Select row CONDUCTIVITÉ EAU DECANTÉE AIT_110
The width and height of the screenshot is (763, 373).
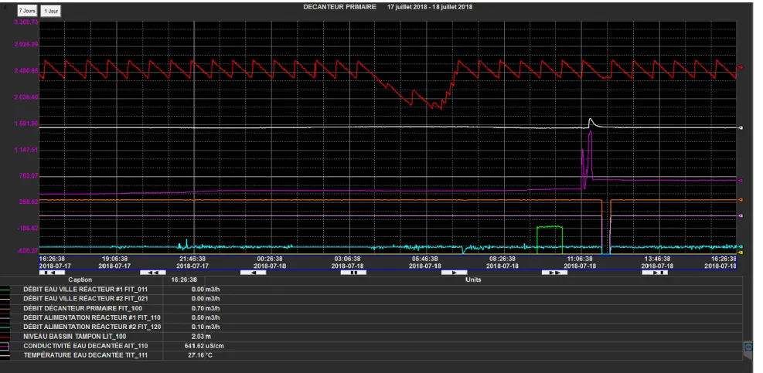pos(371,346)
